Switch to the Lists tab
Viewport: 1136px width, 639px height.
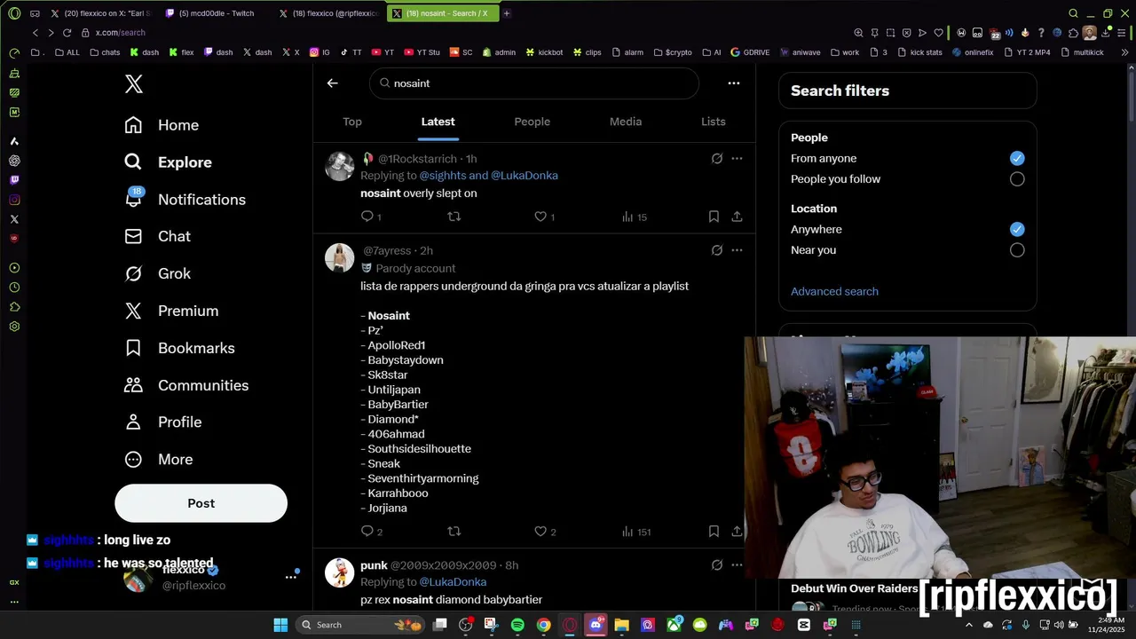pos(714,122)
